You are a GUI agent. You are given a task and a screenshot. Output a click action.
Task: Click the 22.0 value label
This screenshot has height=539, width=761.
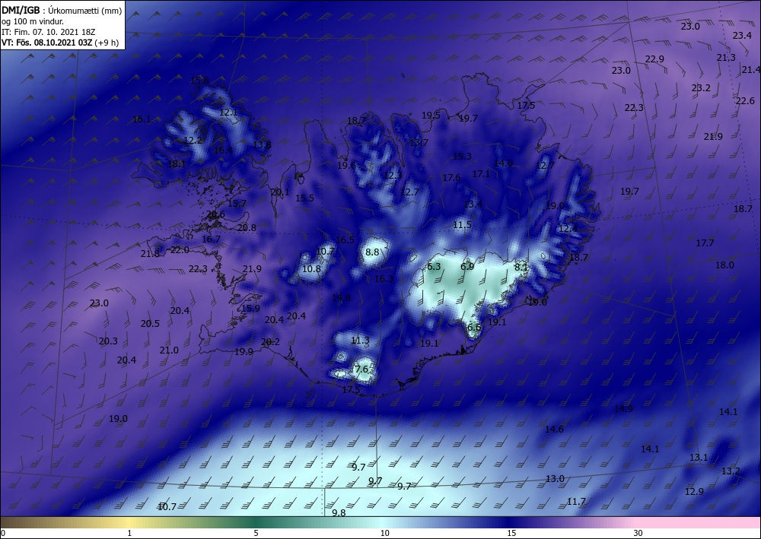click(180, 250)
